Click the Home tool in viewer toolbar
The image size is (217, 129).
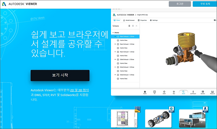(x=145, y=92)
